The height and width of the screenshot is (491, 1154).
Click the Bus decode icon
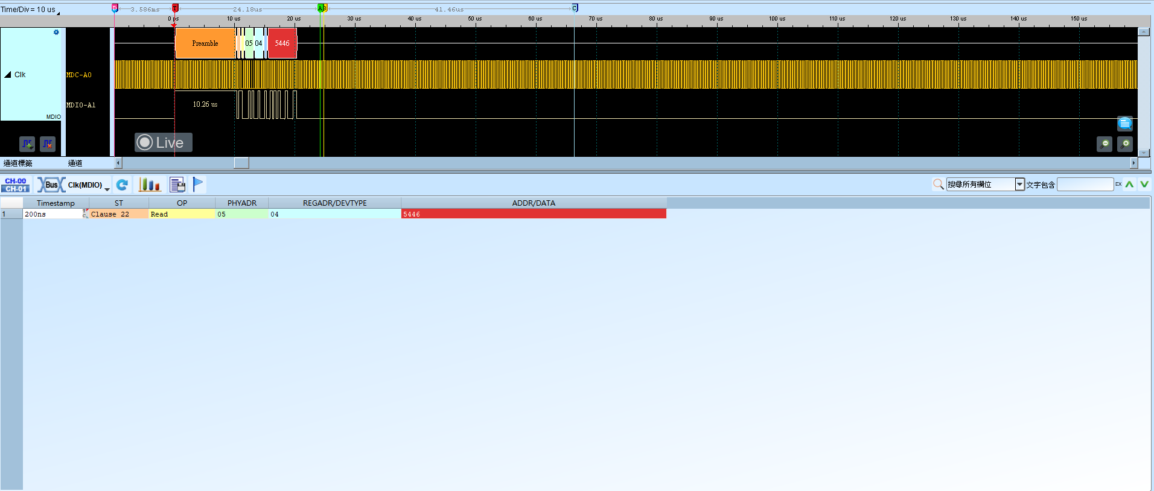coord(51,185)
